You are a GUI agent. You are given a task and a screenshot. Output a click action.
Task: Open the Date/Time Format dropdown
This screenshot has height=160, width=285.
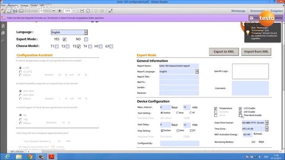point(267,123)
